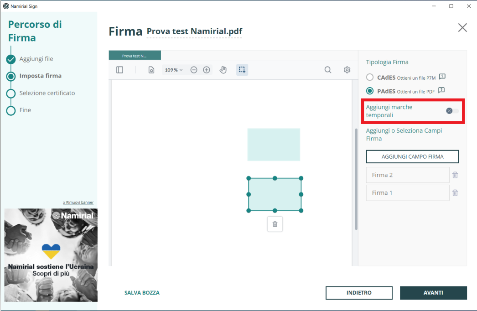
Task: Click the Imposta firma step
Action: (41, 76)
